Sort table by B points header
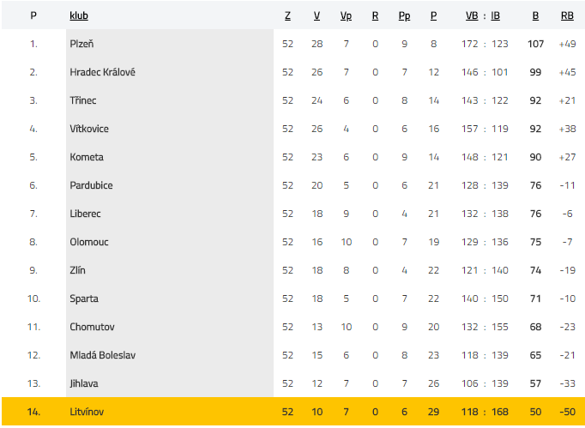Image resolution: width=585 pixels, height=428 pixels. click(x=535, y=15)
